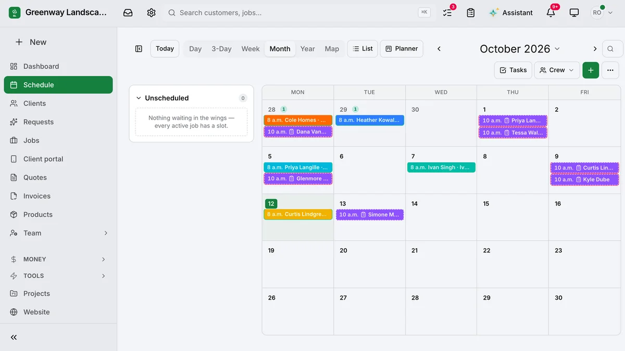Open the 10 a.m. Priya Lan event
The image size is (625, 351).
click(x=513, y=121)
